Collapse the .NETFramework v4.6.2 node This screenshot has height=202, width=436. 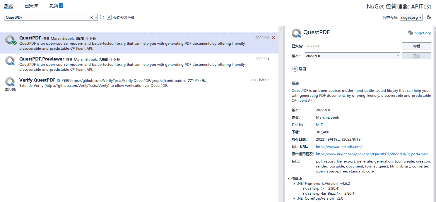294,184
